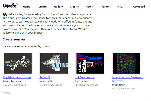Open the Home menu item

[x=26, y=7]
